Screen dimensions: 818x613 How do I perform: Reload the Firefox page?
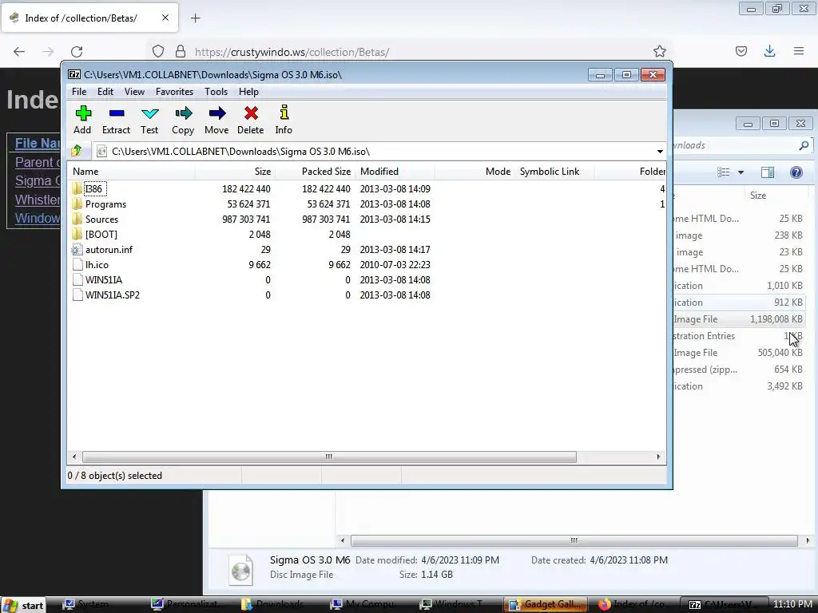(x=77, y=52)
